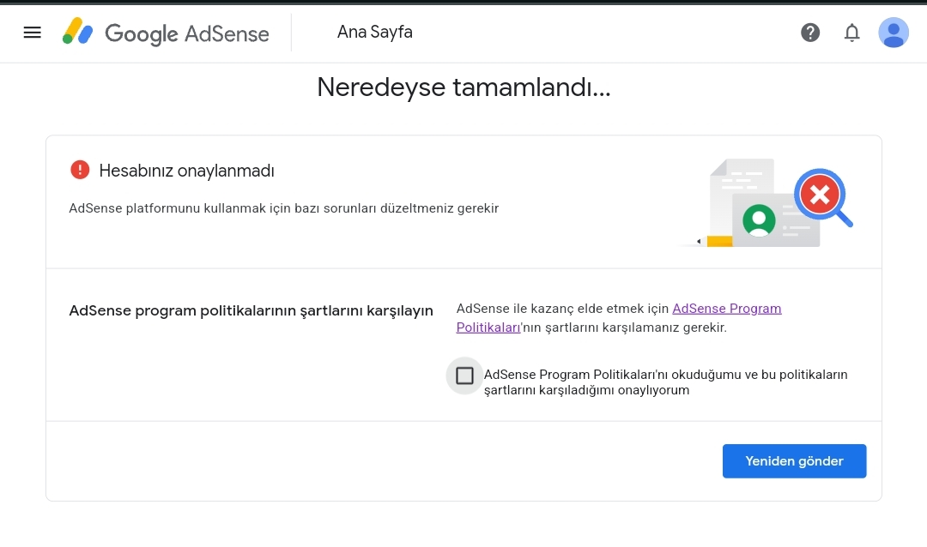Open the user account avatar
This screenshot has height=547, width=927.
pyautogui.click(x=894, y=33)
